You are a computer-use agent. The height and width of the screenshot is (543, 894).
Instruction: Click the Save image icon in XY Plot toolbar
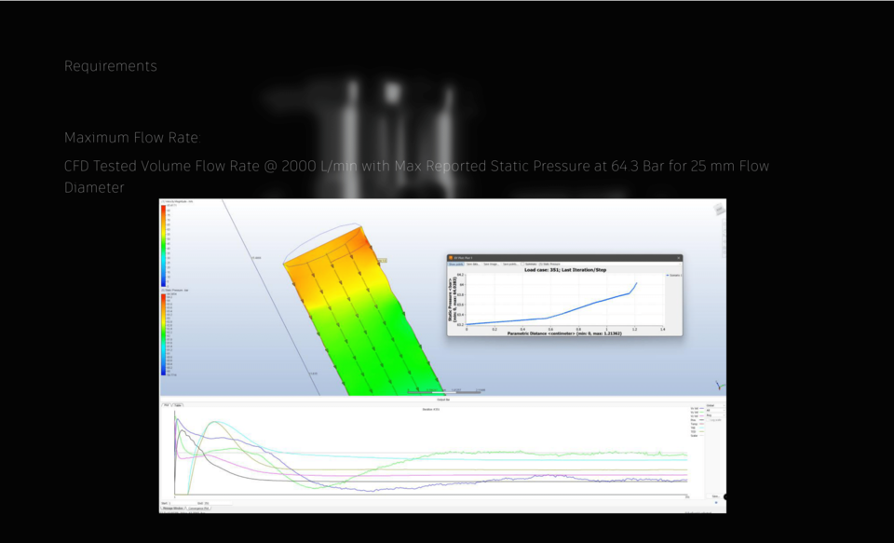pos(490,264)
